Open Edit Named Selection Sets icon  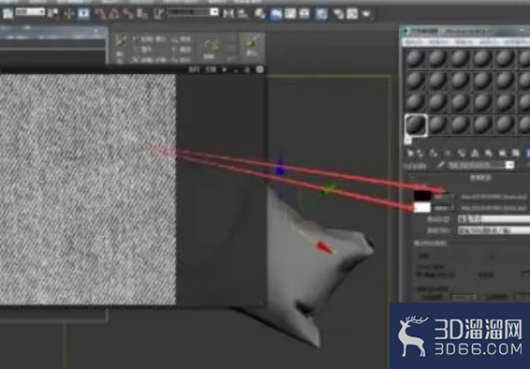[x=158, y=14]
